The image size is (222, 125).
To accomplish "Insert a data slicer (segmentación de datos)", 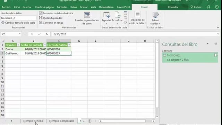I will click(87, 18).
